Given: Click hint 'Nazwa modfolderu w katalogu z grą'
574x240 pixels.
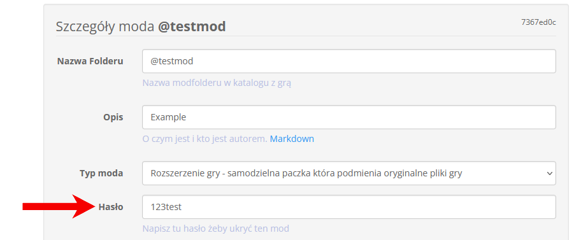Looking at the screenshot, I should [217, 83].
